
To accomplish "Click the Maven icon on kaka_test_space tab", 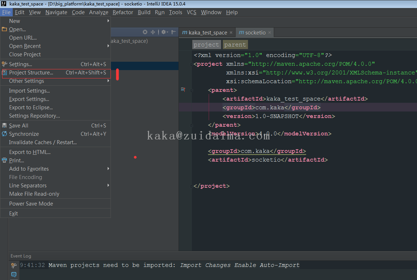I will (x=185, y=32).
